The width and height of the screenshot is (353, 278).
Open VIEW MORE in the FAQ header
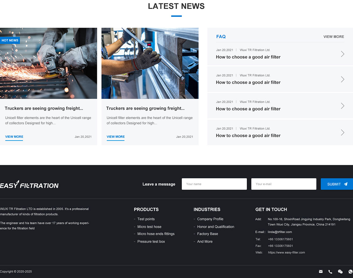pos(334,37)
